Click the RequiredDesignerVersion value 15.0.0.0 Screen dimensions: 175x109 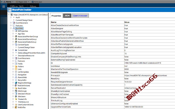click(128, 82)
